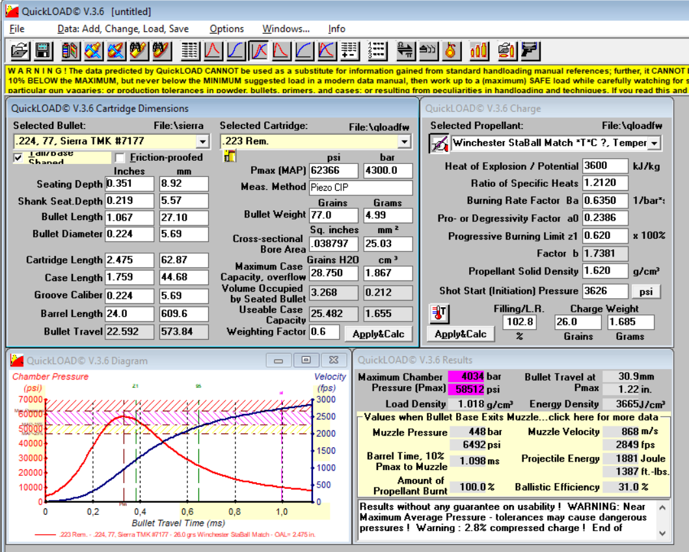The width and height of the screenshot is (689, 552).
Task: Click the Charge Weight Grains field
Action: (x=577, y=322)
